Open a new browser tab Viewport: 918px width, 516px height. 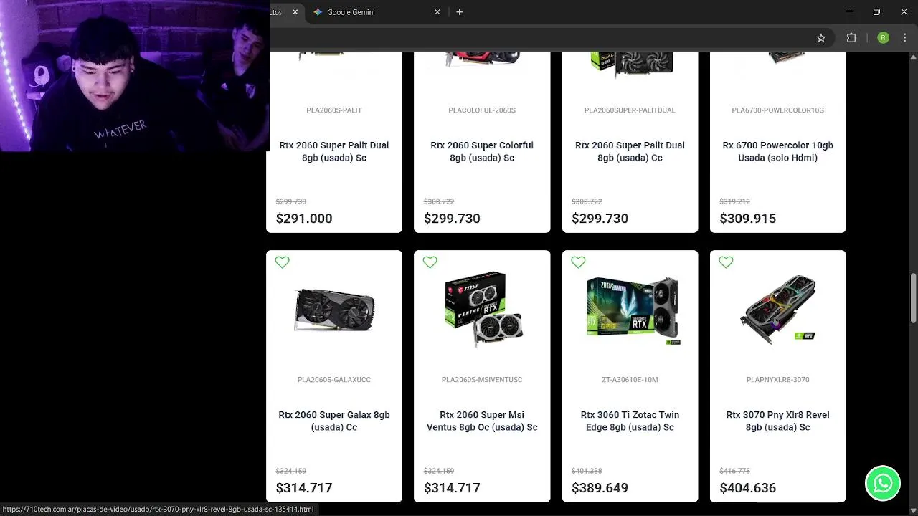tap(459, 12)
